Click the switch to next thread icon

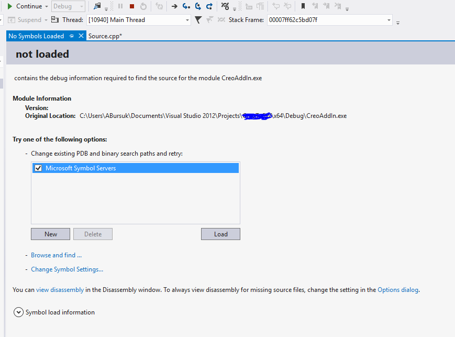209,20
